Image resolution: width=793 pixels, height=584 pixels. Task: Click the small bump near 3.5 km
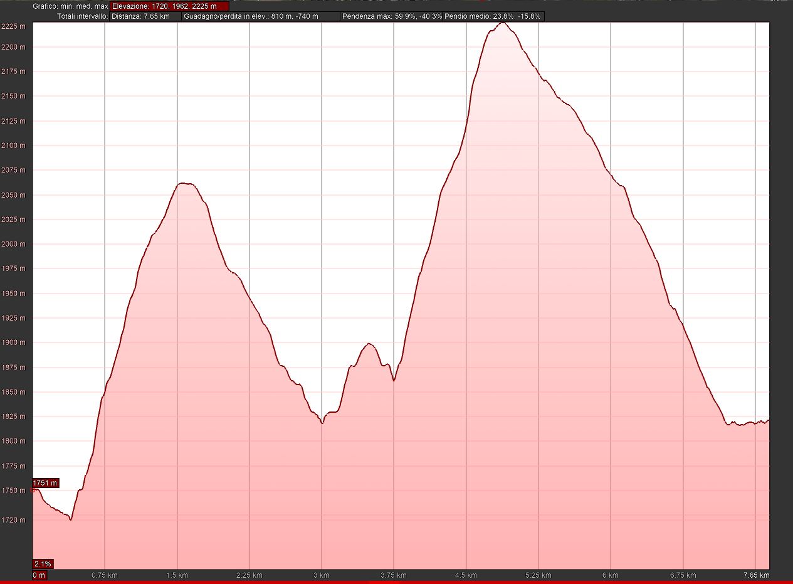click(x=369, y=344)
